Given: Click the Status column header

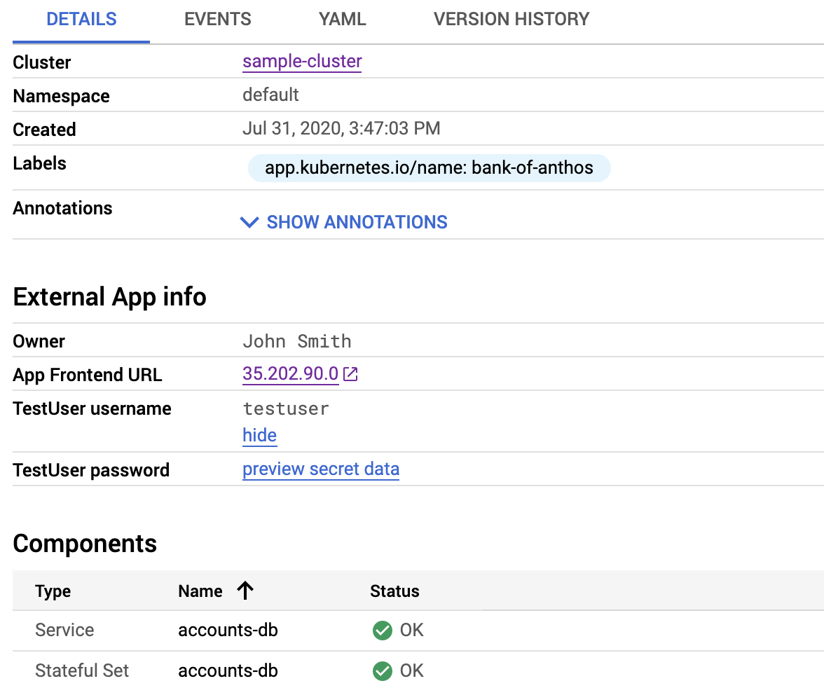Looking at the screenshot, I should (394, 591).
